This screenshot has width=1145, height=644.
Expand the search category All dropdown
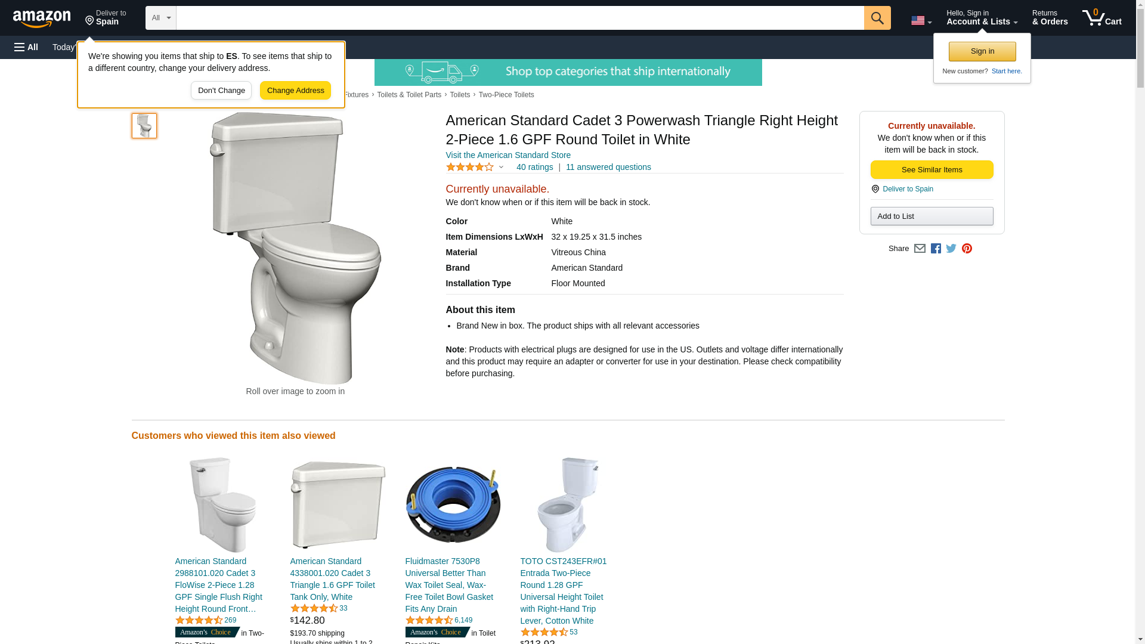pos(161,18)
